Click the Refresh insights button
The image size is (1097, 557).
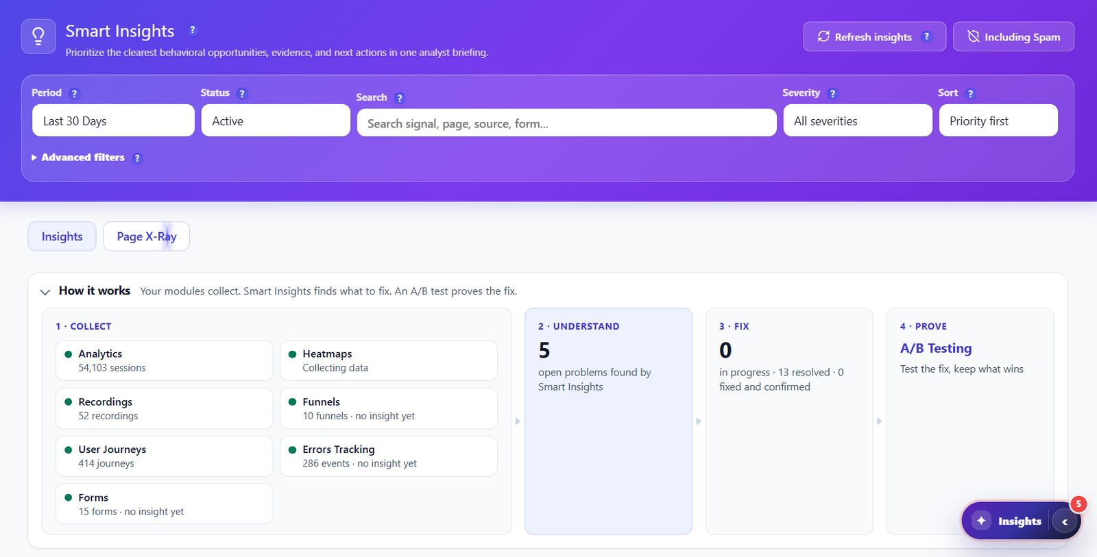(874, 37)
